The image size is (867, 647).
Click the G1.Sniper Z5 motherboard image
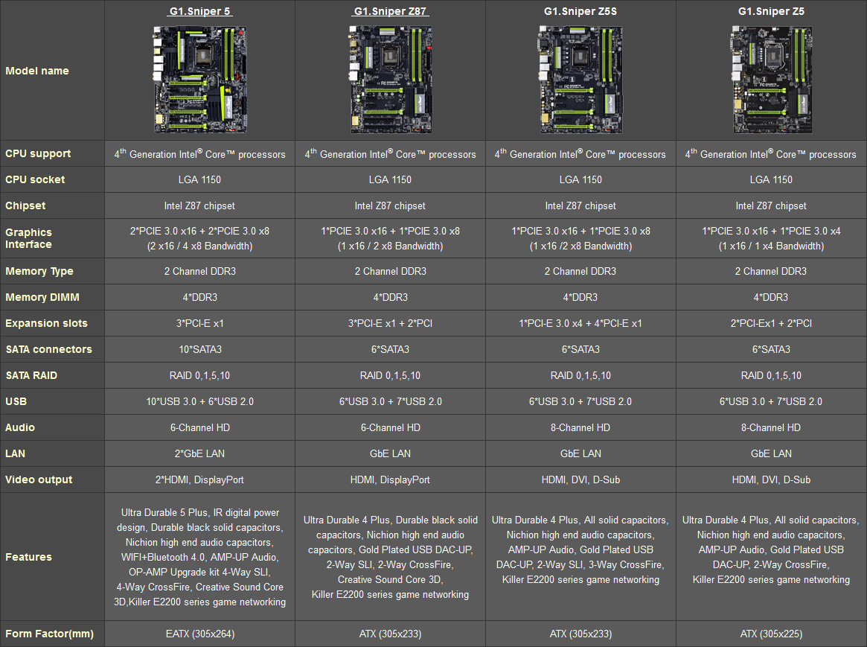(x=771, y=80)
